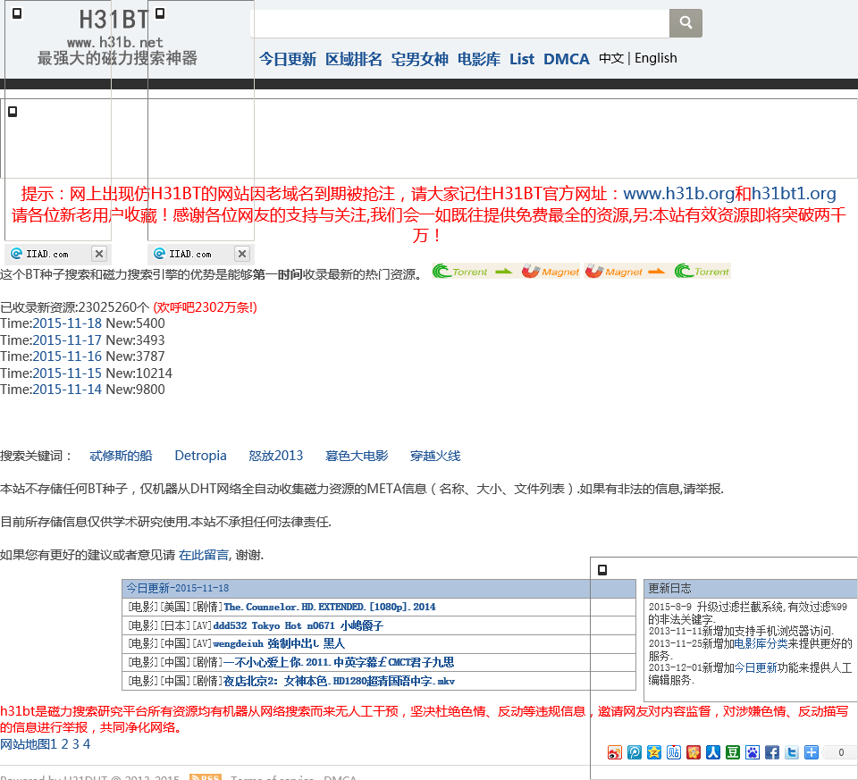858x780 pixels.
Task: Open sitemap page 3 link
Action: click(75, 744)
